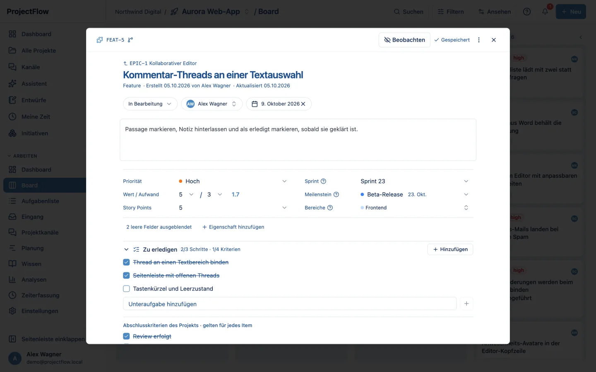The image size is (596, 372).
Task: Uncheck the 'Review erfolgt' criterion
Action: click(126, 336)
